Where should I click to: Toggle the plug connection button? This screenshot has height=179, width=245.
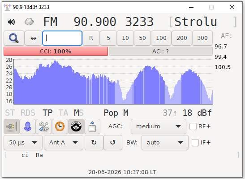point(12,127)
